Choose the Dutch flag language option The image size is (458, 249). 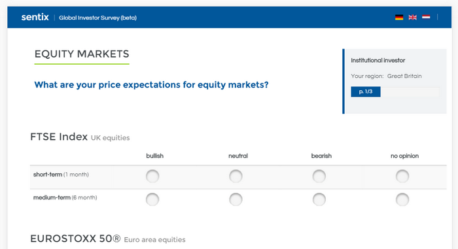[426, 18]
